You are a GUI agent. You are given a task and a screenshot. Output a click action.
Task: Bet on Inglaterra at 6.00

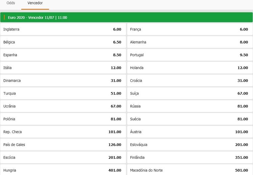click(x=63, y=29)
